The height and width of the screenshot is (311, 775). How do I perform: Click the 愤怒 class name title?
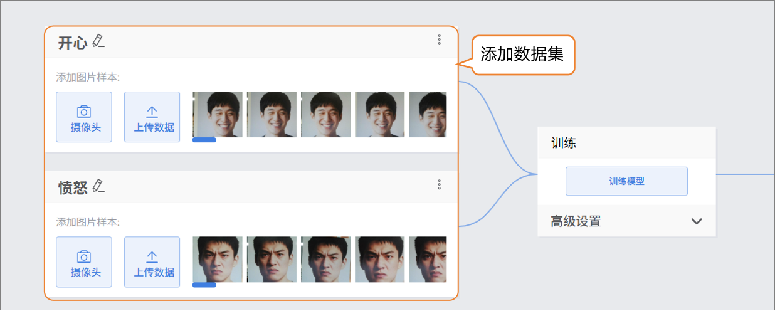(73, 187)
